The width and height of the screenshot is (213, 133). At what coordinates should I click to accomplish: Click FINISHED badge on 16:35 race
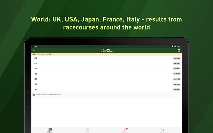[177, 79]
